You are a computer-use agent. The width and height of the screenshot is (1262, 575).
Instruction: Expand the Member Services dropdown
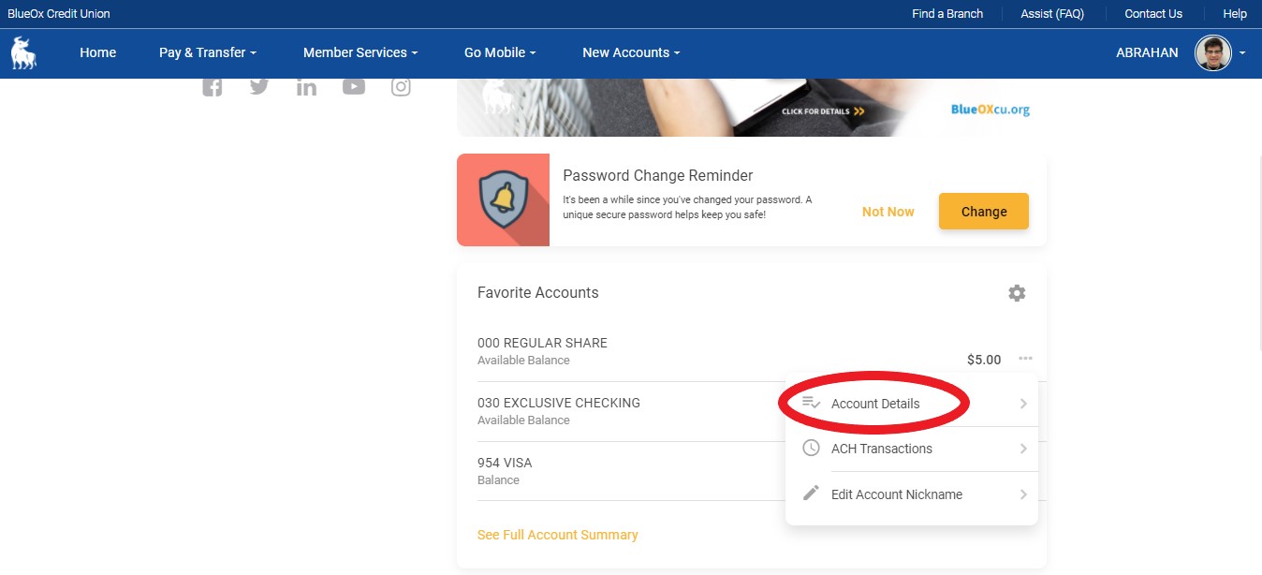[360, 53]
